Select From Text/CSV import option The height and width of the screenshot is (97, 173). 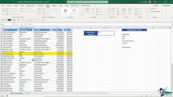click(x=11, y=9)
